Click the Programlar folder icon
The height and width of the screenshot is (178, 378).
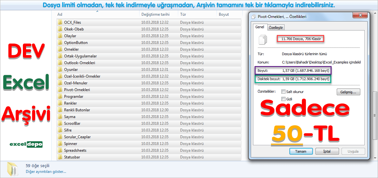[60, 97]
